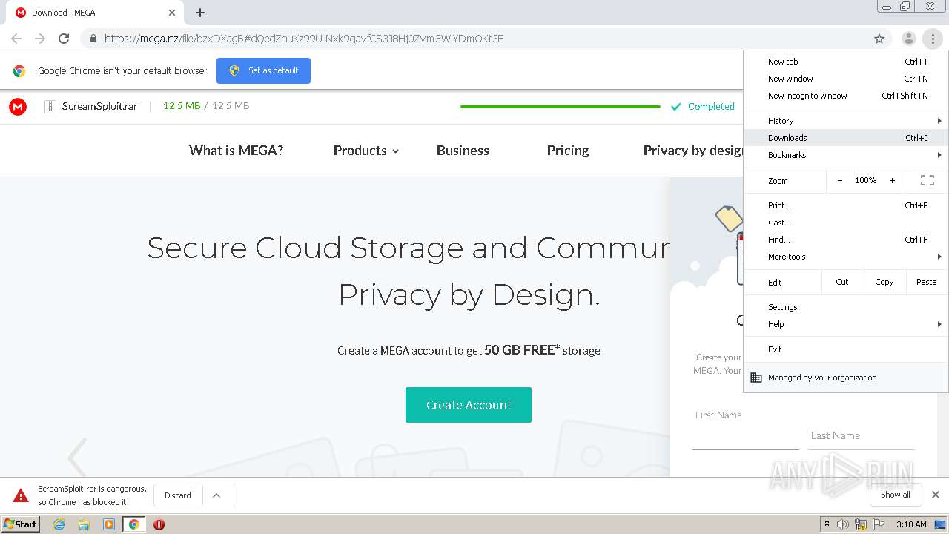Open New incognito window
This screenshot has height=534, width=949.
(x=846, y=96)
